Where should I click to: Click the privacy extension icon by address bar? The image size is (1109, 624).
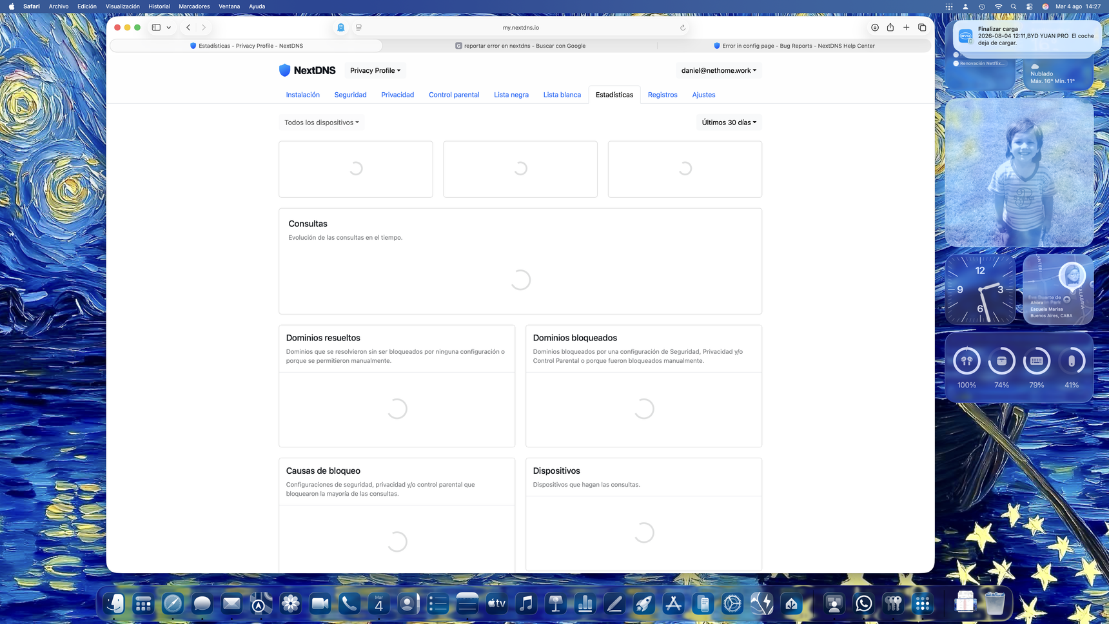click(341, 28)
